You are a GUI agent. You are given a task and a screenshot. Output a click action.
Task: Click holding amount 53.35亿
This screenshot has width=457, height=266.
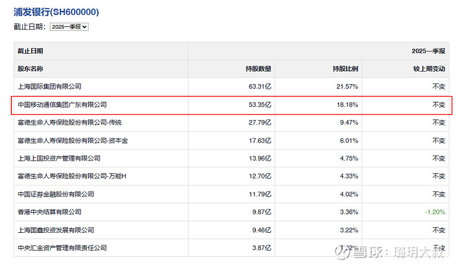(260, 105)
